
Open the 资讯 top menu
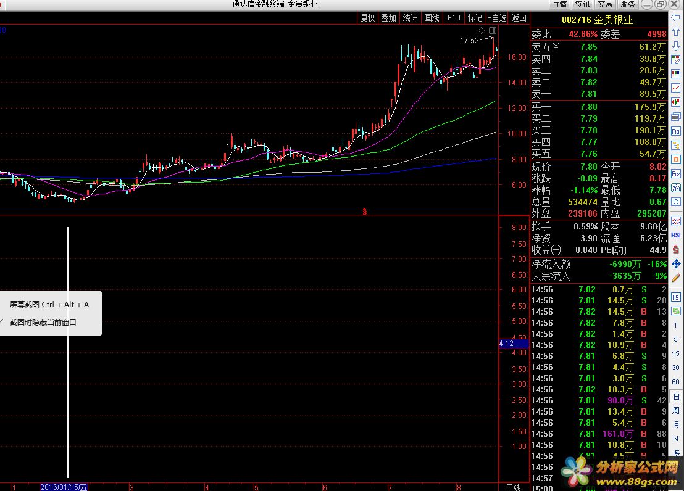coord(582,4)
